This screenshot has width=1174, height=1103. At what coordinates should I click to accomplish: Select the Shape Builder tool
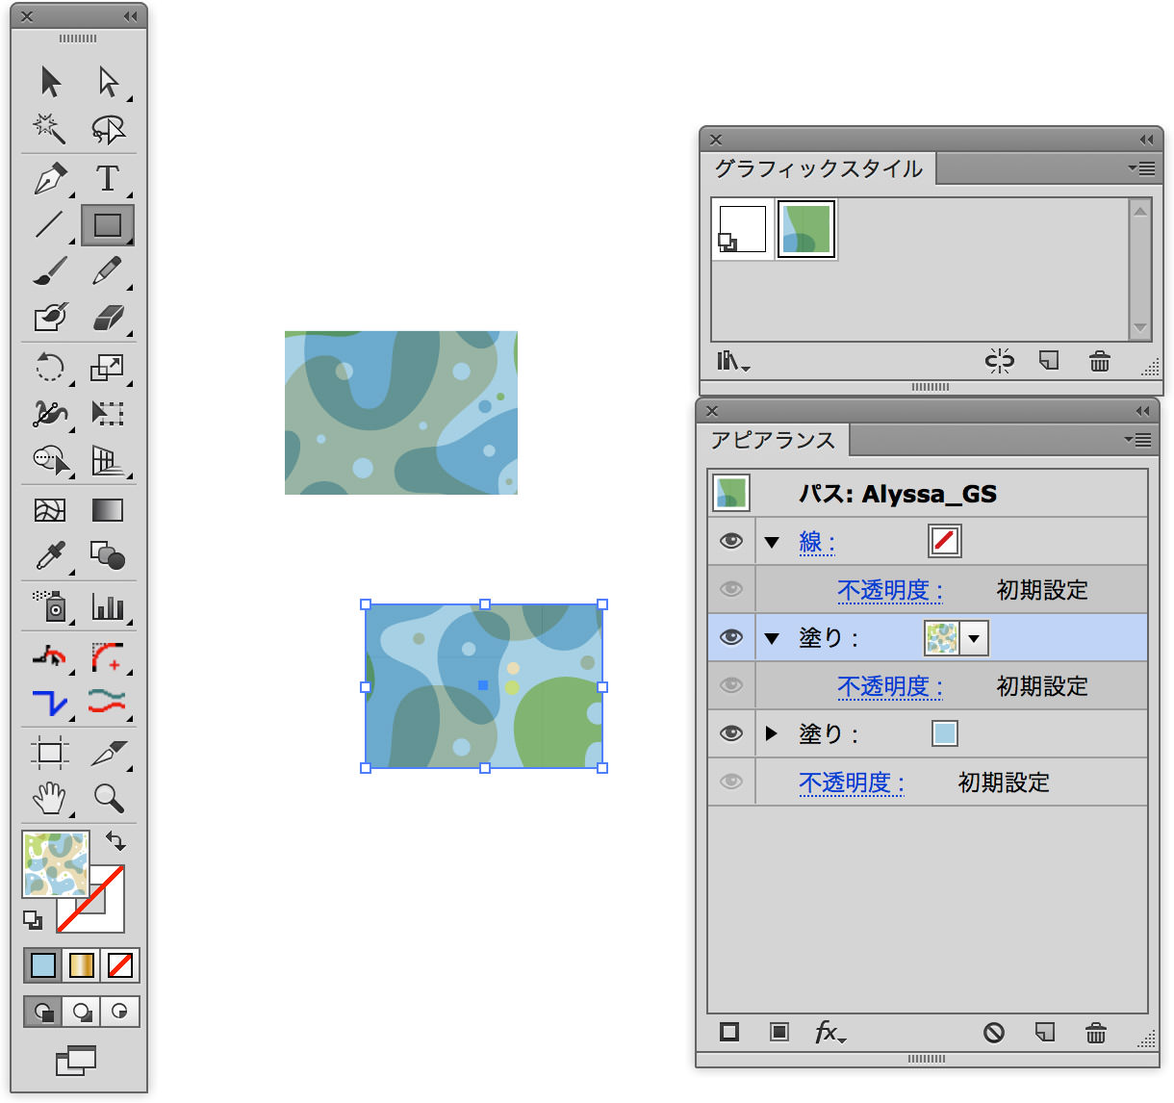(50, 460)
